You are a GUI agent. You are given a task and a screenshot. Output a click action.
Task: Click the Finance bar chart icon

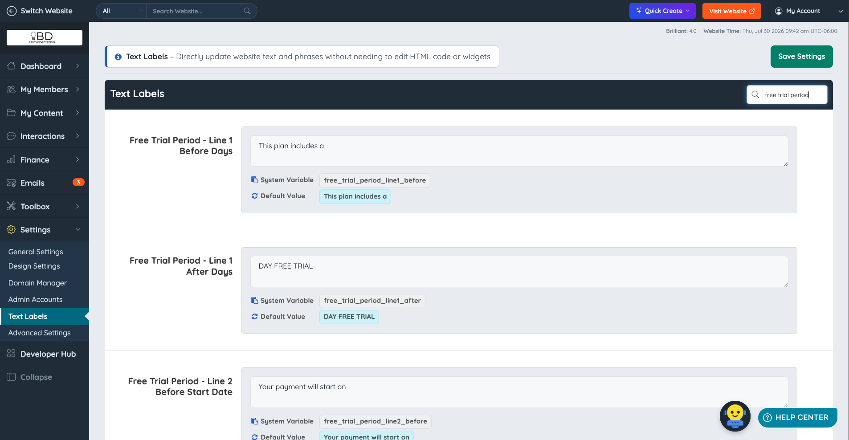[x=11, y=159]
